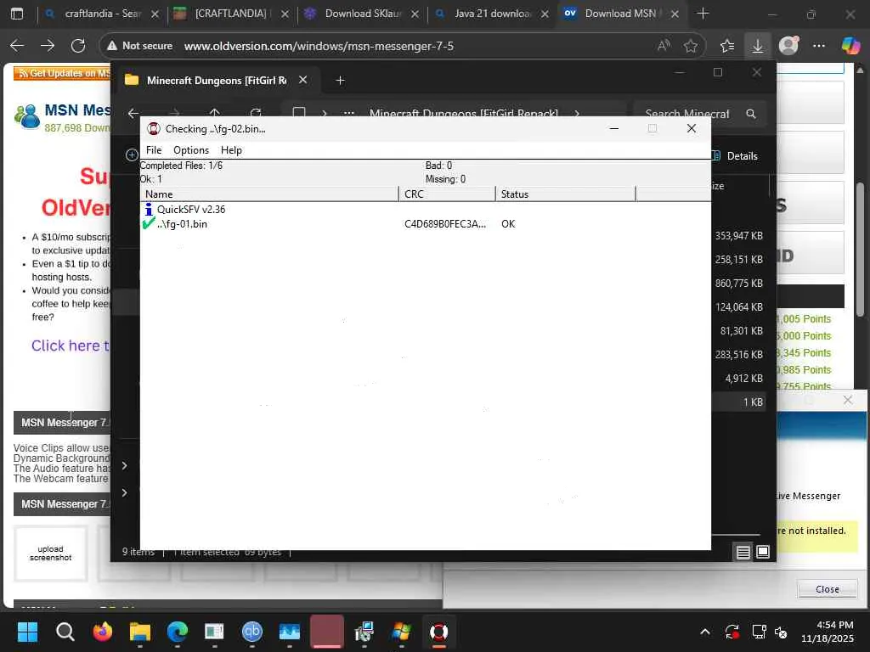The image size is (870, 652).
Task: Open taskbar Search
Action: point(65,632)
